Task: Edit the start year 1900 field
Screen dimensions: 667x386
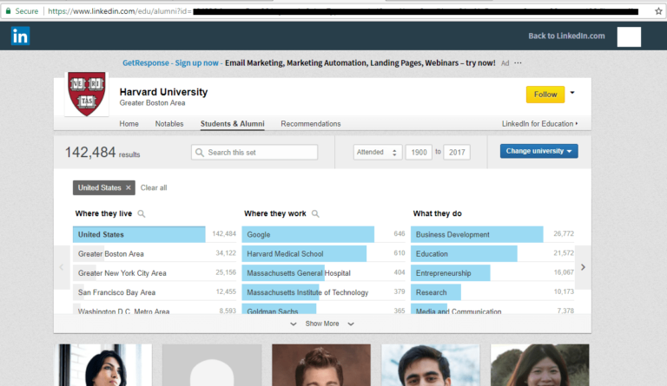Action: tap(419, 153)
